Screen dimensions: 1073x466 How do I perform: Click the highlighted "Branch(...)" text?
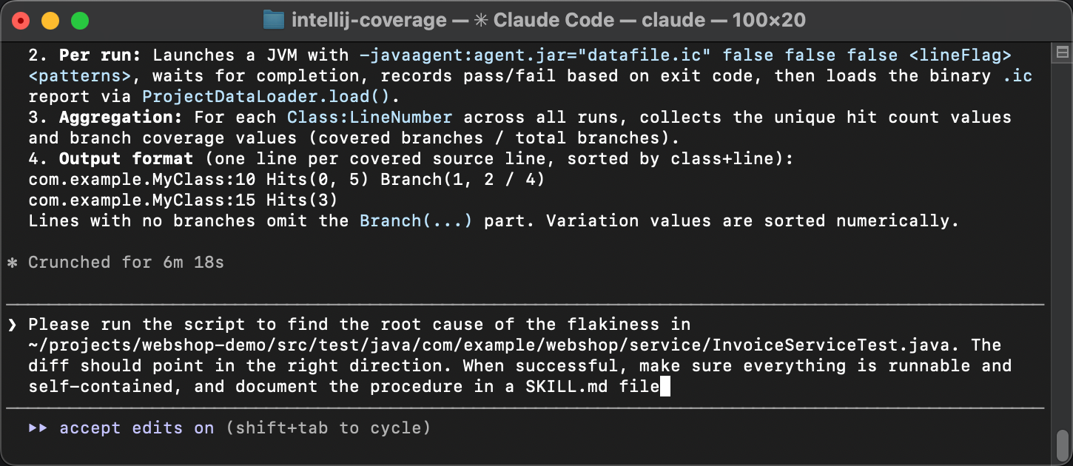coord(415,221)
